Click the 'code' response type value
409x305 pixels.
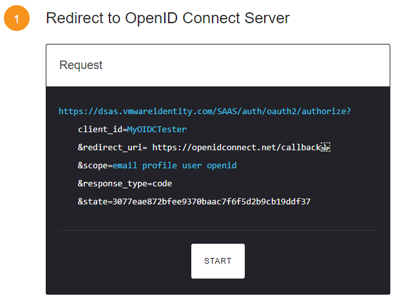tap(162, 184)
